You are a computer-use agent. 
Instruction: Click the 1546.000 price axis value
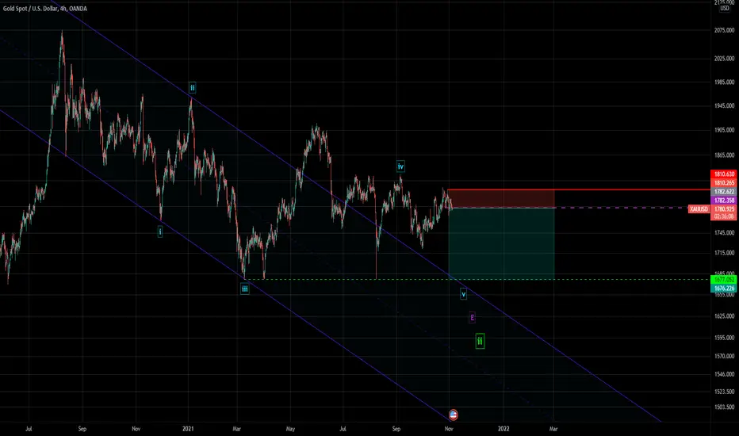pyautogui.click(x=724, y=374)
